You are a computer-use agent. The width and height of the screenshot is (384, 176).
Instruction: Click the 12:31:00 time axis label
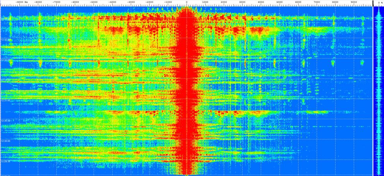pyautogui.click(x=5, y=100)
